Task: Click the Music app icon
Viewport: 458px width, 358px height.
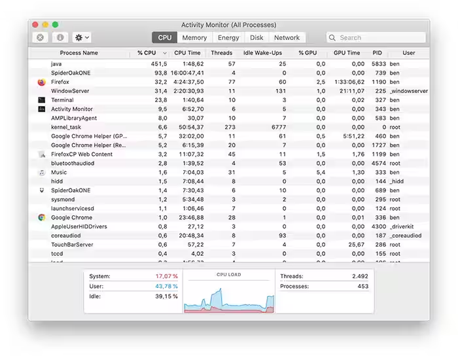Action: click(x=42, y=172)
